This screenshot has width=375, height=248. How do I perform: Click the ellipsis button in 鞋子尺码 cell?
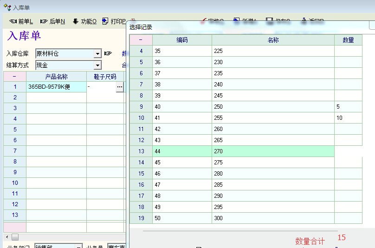point(120,87)
